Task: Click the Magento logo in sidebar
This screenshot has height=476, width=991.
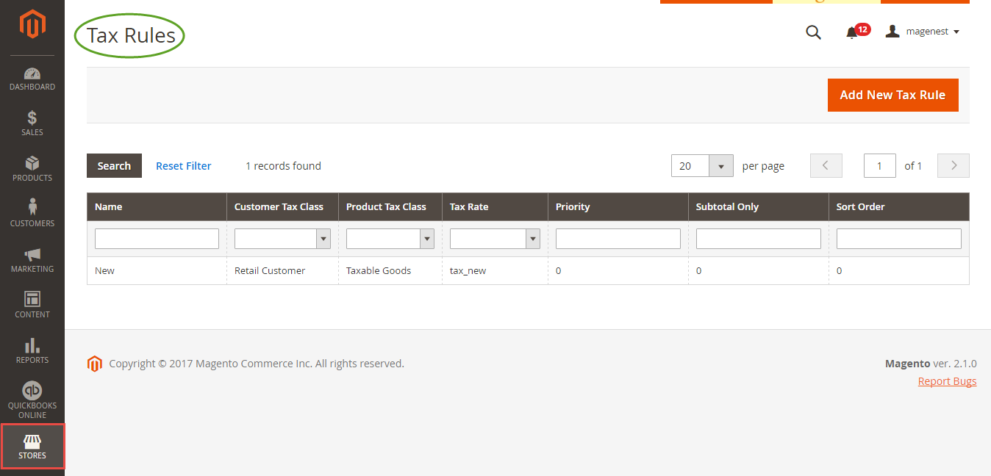Action: point(32,25)
